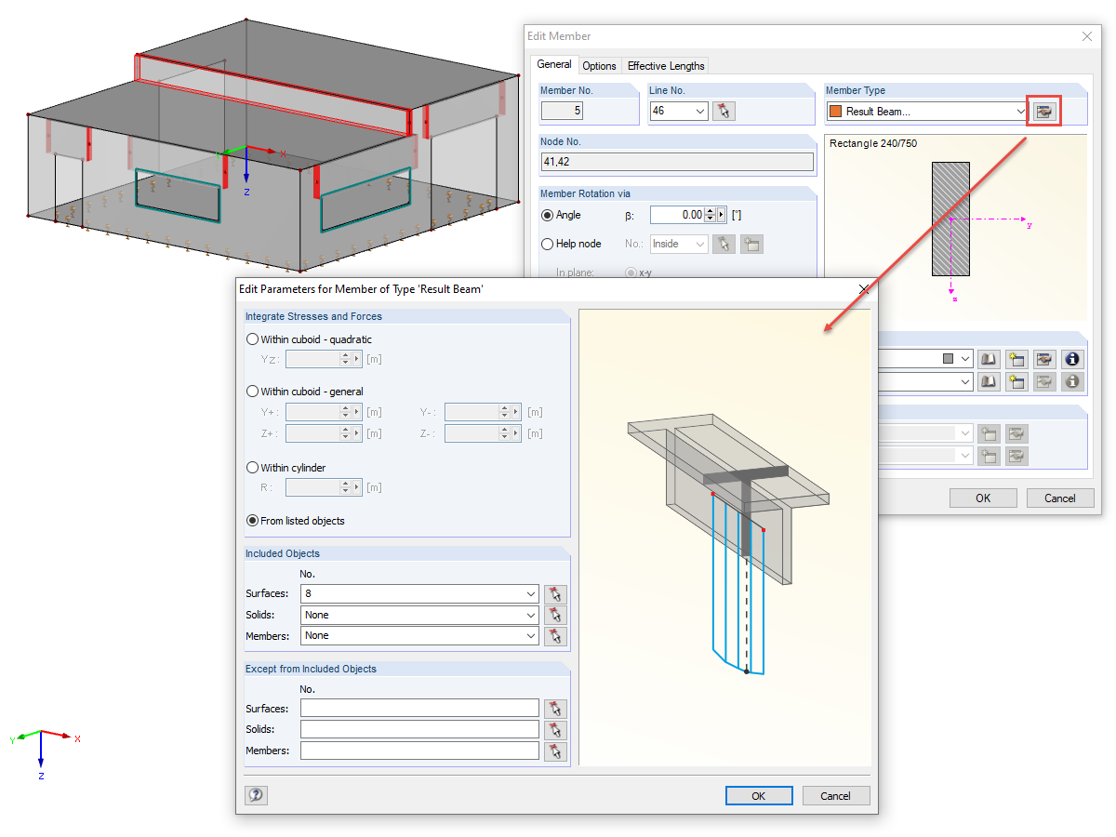
Task: Open cross-section library in second row
Action: [989, 381]
